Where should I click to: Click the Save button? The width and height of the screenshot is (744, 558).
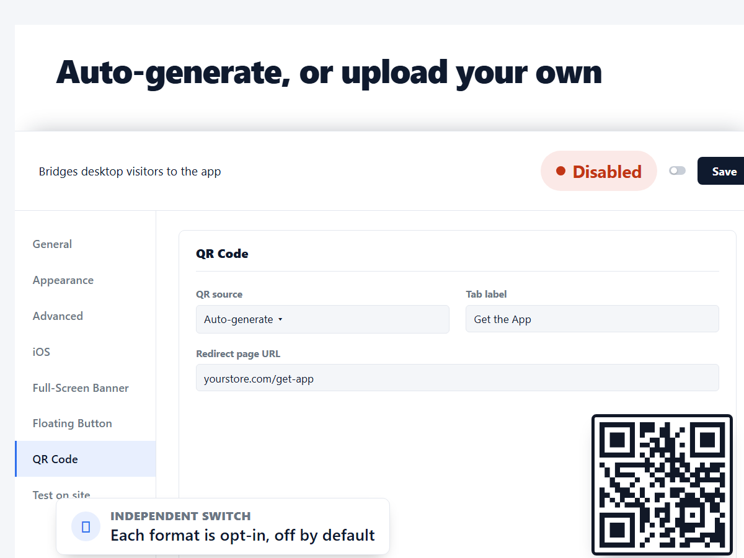pyautogui.click(x=723, y=171)
